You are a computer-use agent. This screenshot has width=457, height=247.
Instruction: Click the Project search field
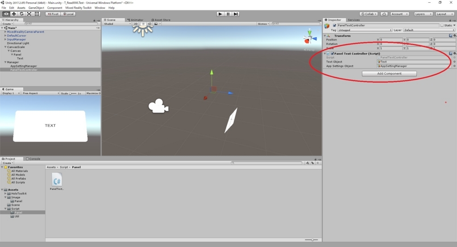(x=266, y=163)
